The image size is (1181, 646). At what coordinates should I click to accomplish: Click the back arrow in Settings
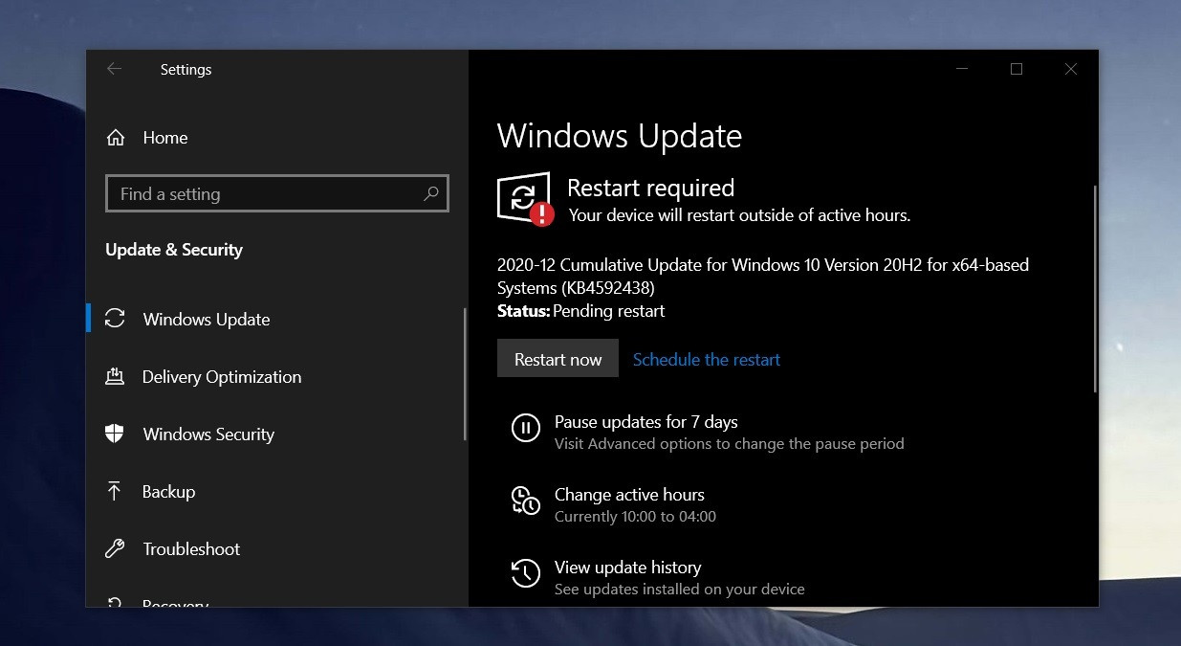pos(115,69)
